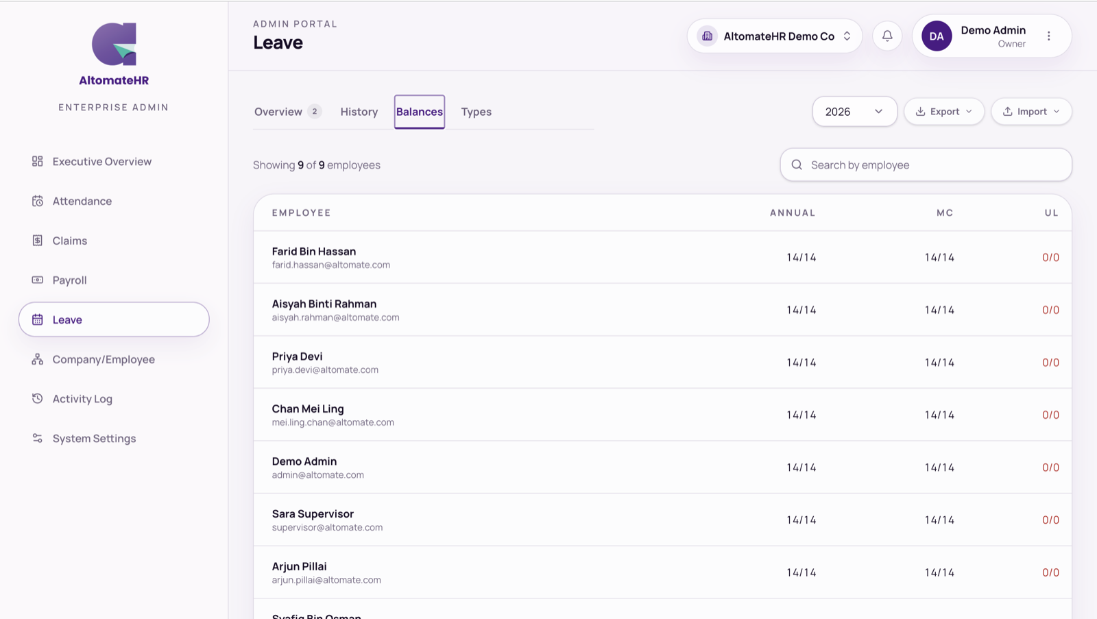Switch to the History tab
Image resolution: width=1097 pixels, height=619 pixels.
tap(359, 112)
